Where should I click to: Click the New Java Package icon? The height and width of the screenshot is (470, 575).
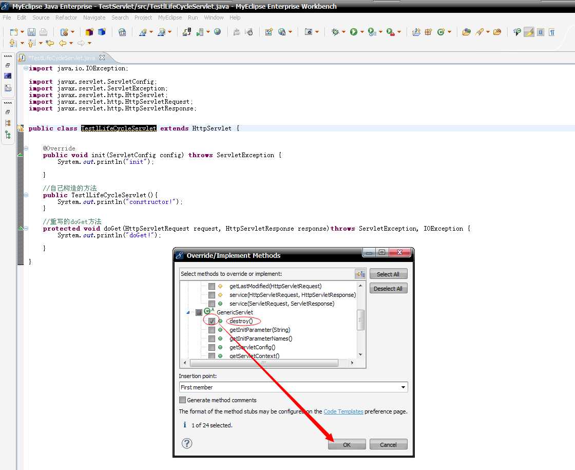click(428, 32)
